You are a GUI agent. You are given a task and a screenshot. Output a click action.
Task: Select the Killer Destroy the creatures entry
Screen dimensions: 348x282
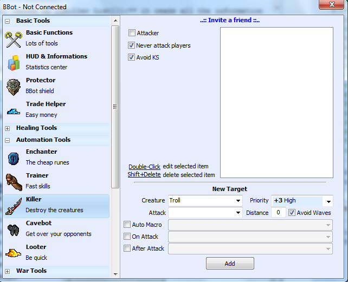[x=56, y=206]
